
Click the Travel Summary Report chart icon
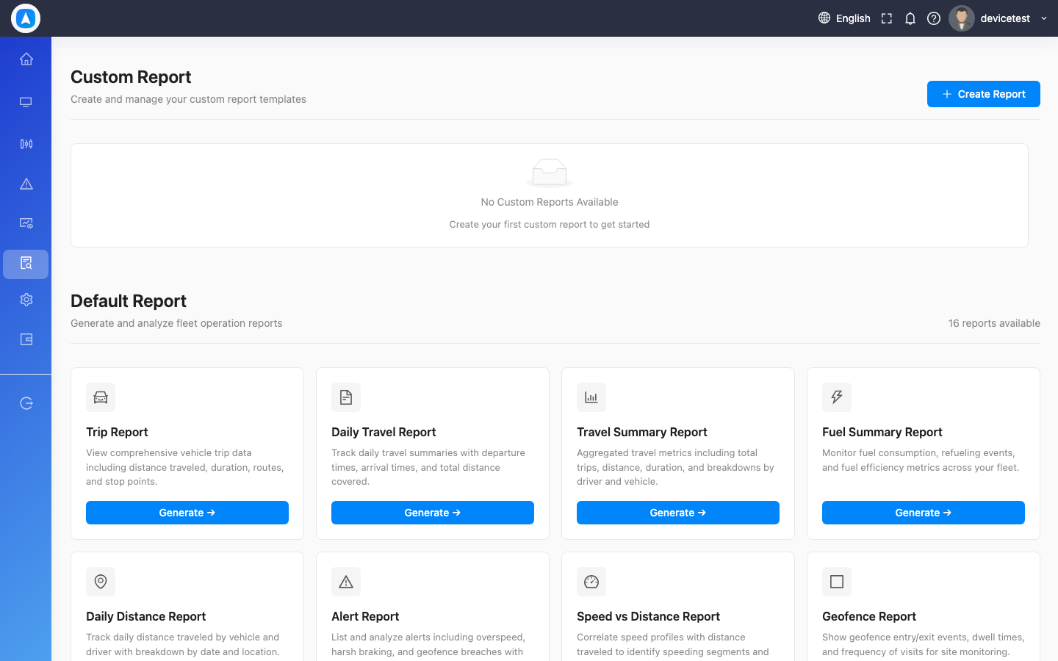tap(591, 397)
